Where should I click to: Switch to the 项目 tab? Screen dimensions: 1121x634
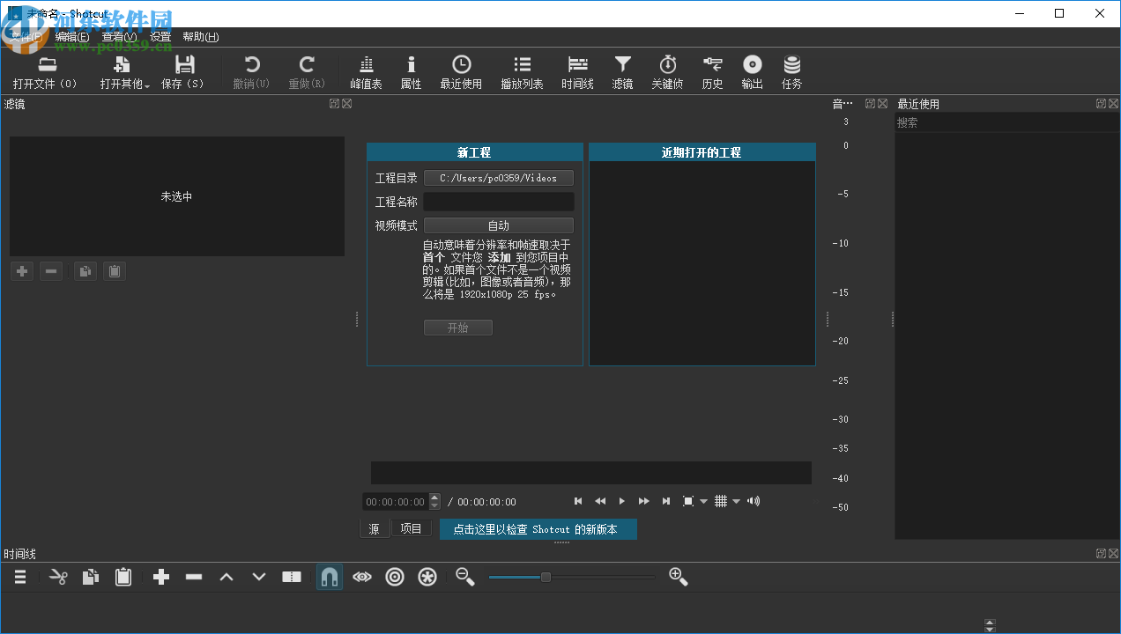tap(411, 528)
